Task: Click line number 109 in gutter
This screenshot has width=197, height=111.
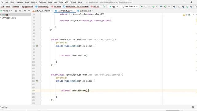Action: [x=34, y=91]
